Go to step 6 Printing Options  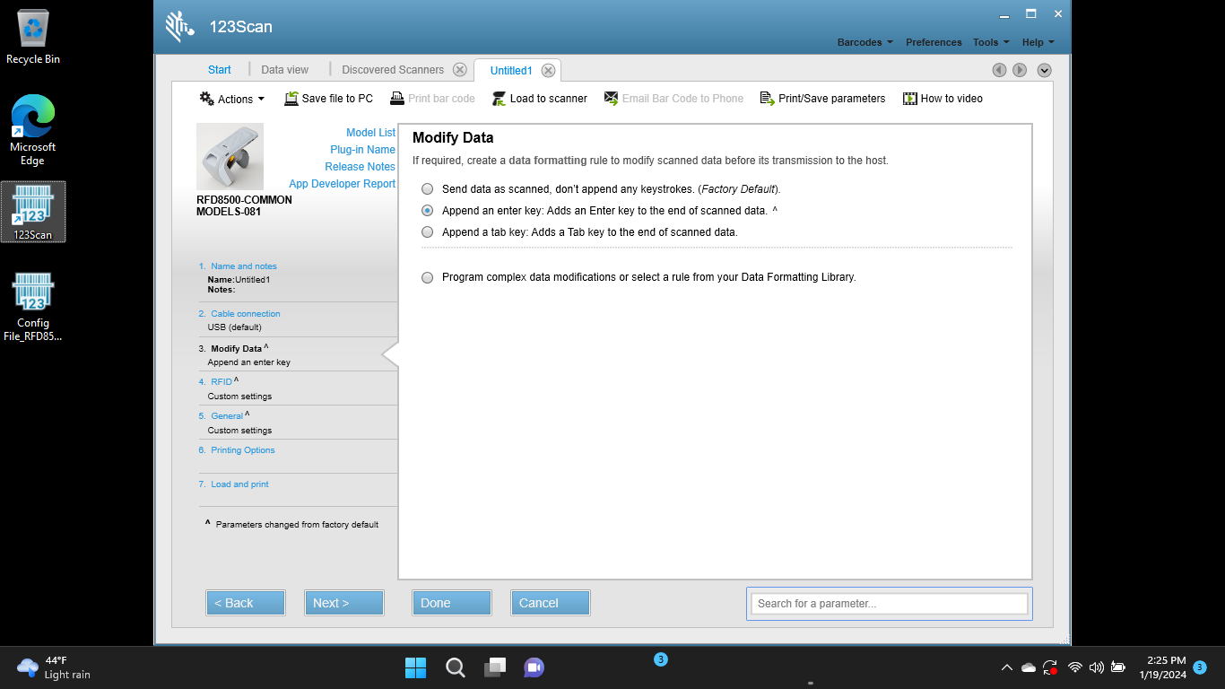[242, 450]
